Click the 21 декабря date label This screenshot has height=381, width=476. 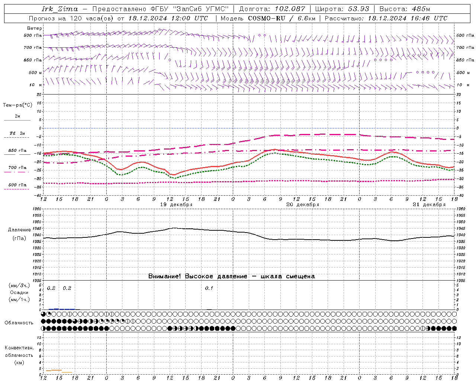429,205
